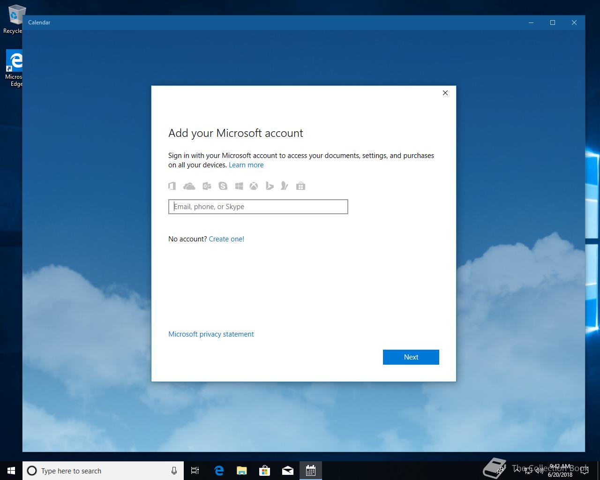Click the Windows logo icon in the dialog
This screenshot has height=480, width=600.
point(239,186)
